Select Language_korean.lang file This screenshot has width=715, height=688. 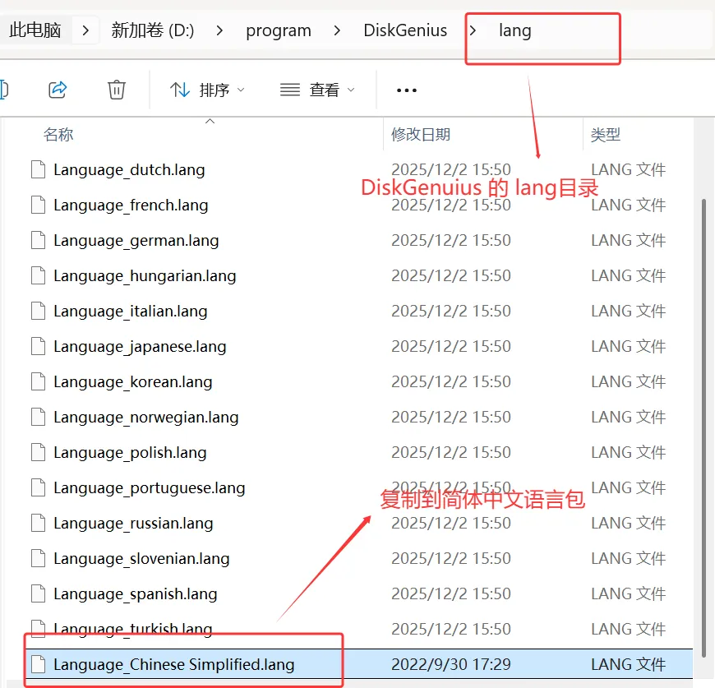coord(132,381)
